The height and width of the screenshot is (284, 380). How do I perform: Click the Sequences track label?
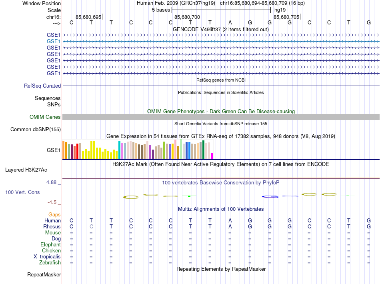point(48,98)
